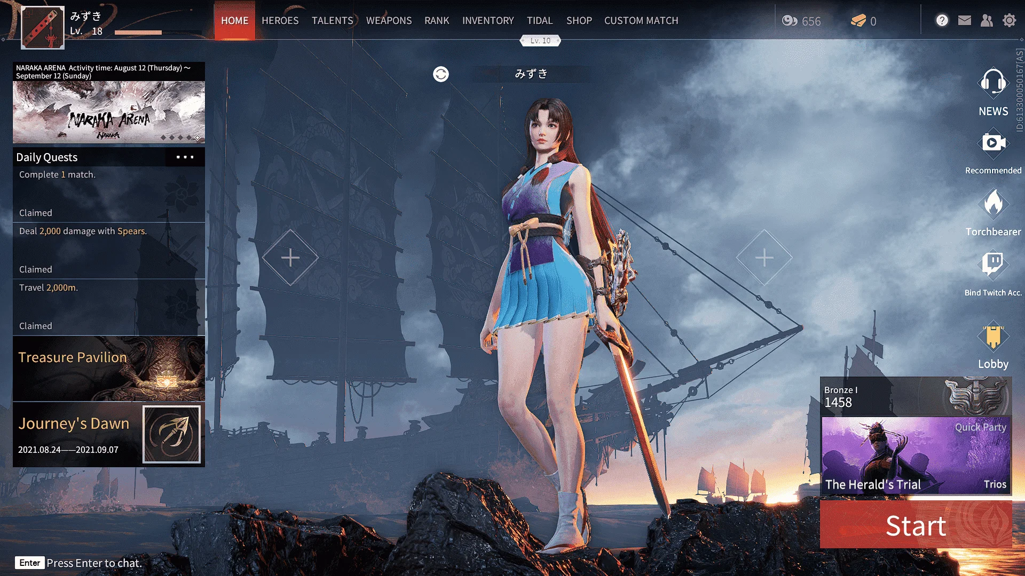Open the settings gear icon

[x=1009, y=20]
